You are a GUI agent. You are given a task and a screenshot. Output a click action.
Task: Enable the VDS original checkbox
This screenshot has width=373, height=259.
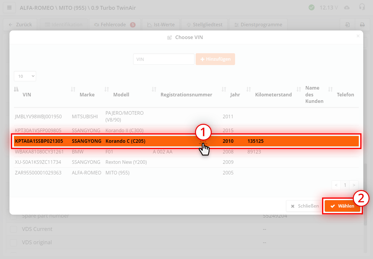coord(14,242)
